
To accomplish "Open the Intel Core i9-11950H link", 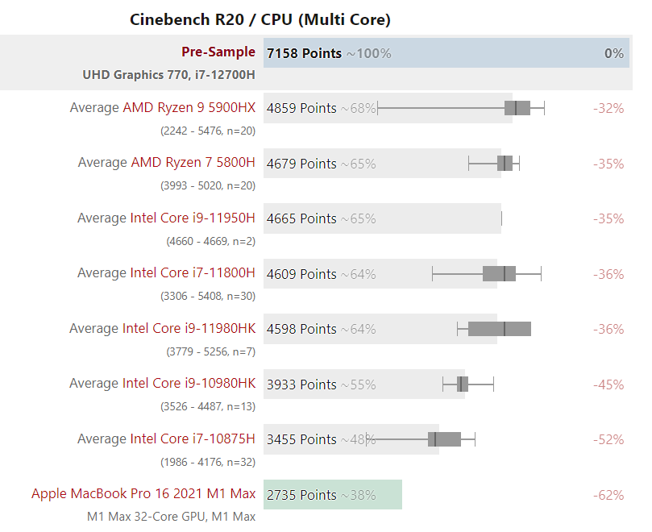I will pyautogui.click(x=193, y=218).
